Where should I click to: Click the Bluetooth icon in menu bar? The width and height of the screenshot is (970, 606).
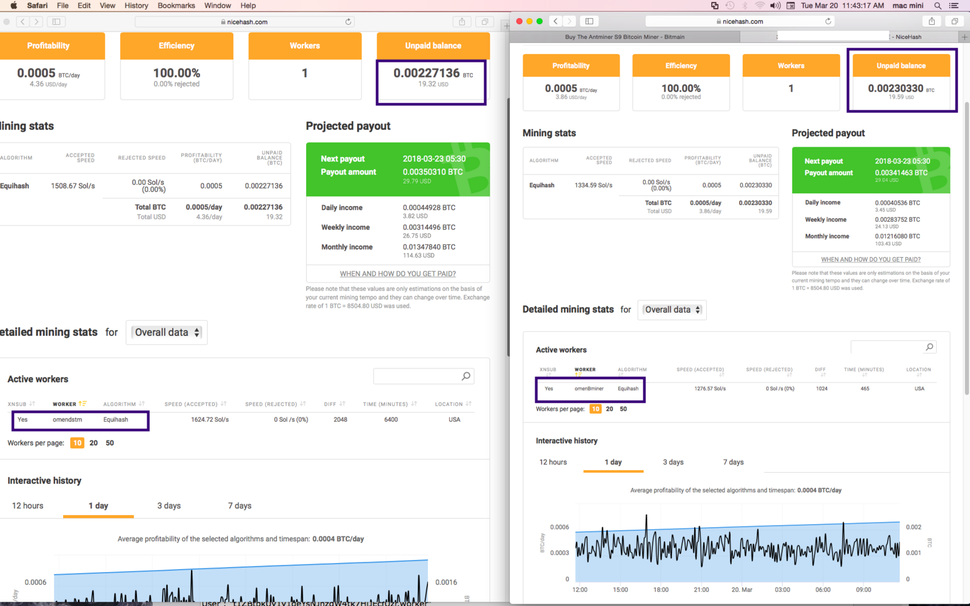coord(745,5)
